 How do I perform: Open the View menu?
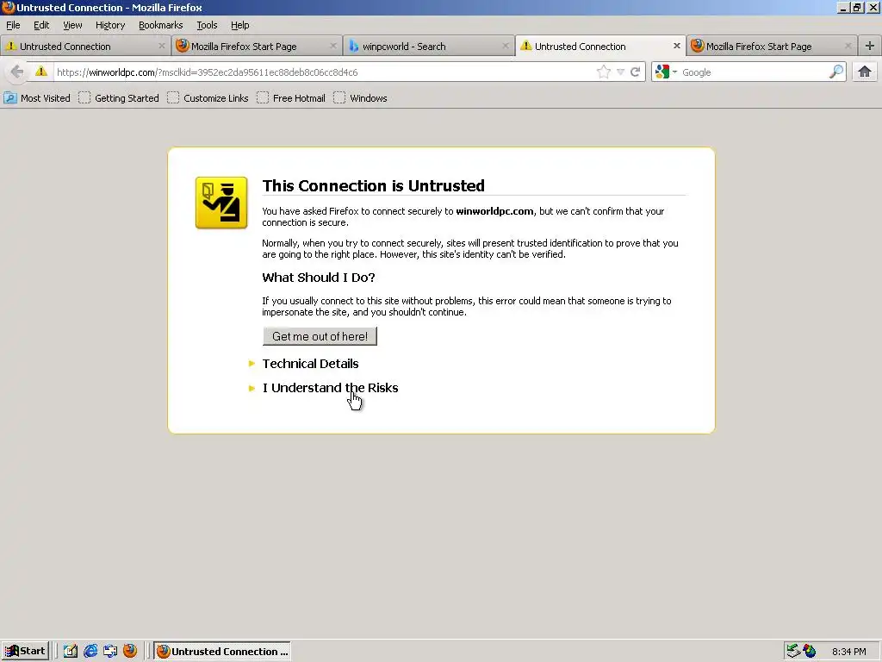(x=72, y=25)
